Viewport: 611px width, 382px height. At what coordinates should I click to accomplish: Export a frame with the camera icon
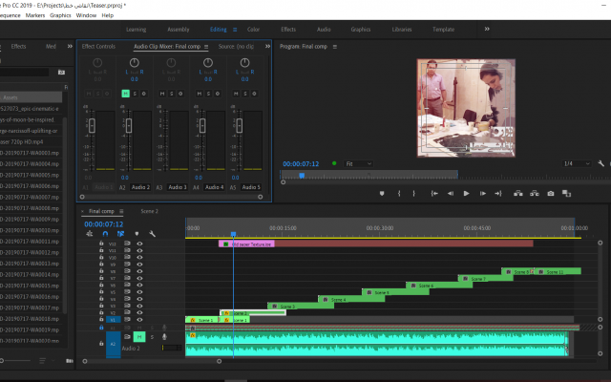click(x=551, y=193)
